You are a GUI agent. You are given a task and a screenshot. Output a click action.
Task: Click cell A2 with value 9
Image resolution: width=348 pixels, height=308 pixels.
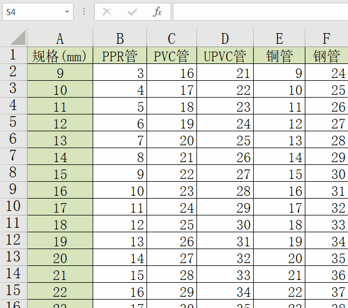(x=60, y=72)
